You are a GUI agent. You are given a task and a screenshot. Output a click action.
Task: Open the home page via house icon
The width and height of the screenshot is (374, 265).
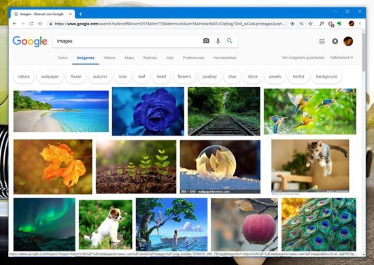[40, 24]
